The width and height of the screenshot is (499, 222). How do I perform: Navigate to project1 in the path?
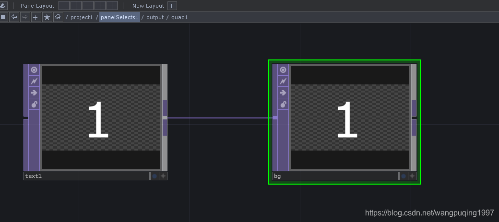pos(82,17)
